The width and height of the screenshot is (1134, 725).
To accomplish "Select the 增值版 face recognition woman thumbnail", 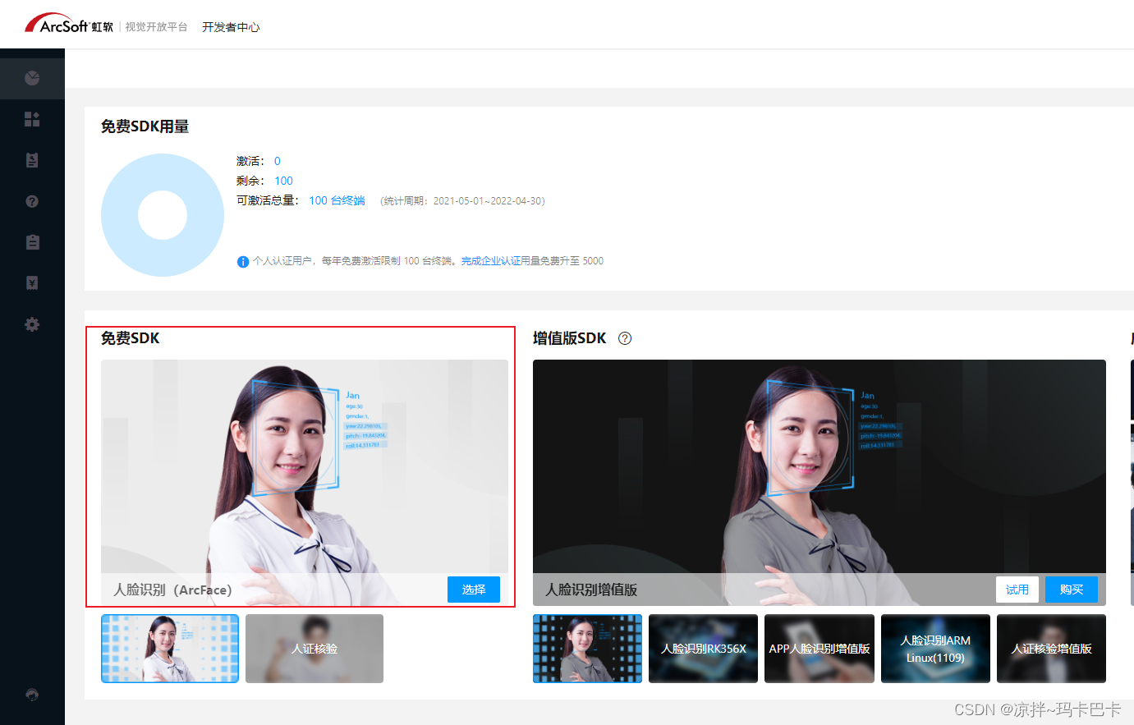I will coord(587,649).
